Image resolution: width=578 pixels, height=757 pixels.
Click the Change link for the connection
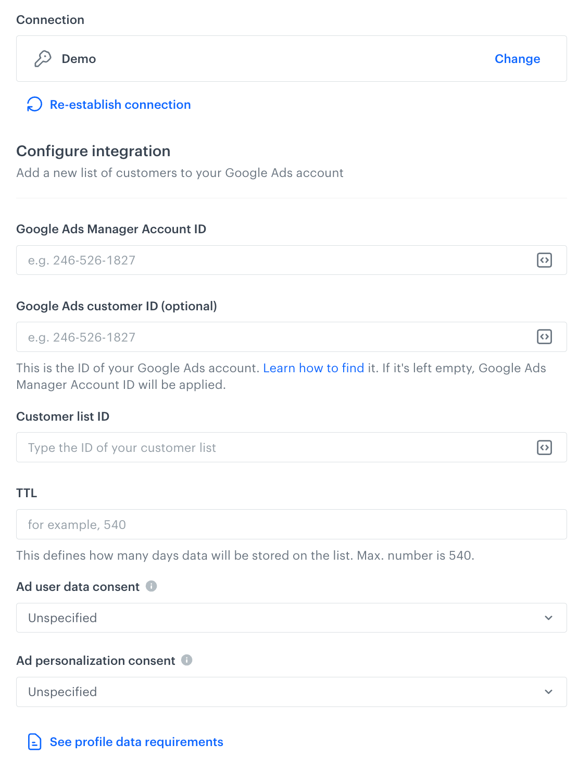[517, 58]
